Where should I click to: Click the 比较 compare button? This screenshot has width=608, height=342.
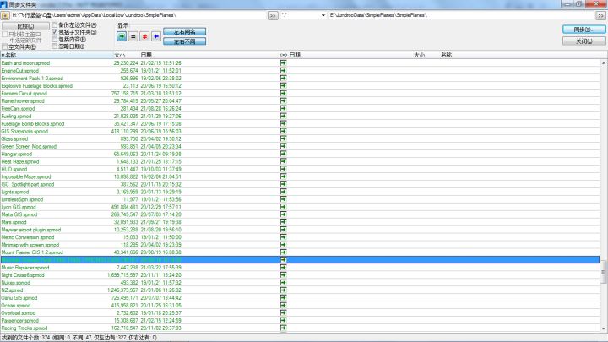coord(25,26)
